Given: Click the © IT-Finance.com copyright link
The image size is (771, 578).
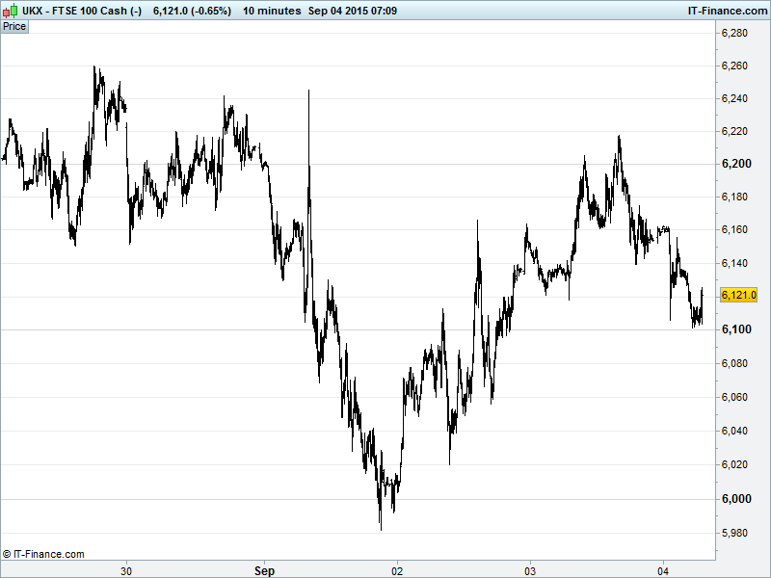Looking at the screenshot, I should 43,554.
